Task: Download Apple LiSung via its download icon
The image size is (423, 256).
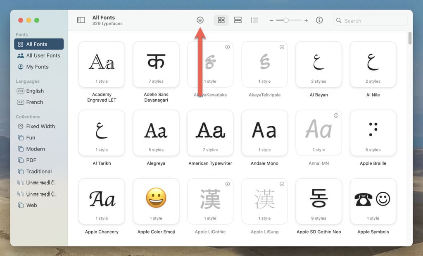Action: point(282,184)
